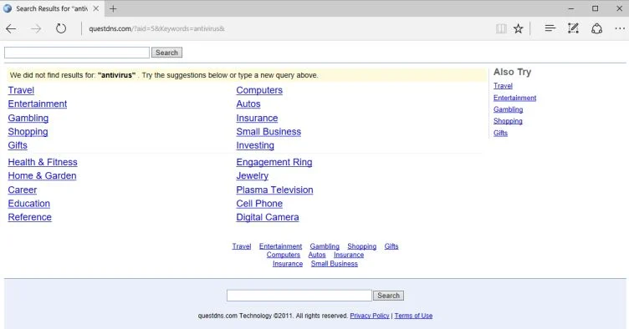The image size is (629, 329).
Task: Open the Health & Fitness link
Action: click(x=43, y=162)
